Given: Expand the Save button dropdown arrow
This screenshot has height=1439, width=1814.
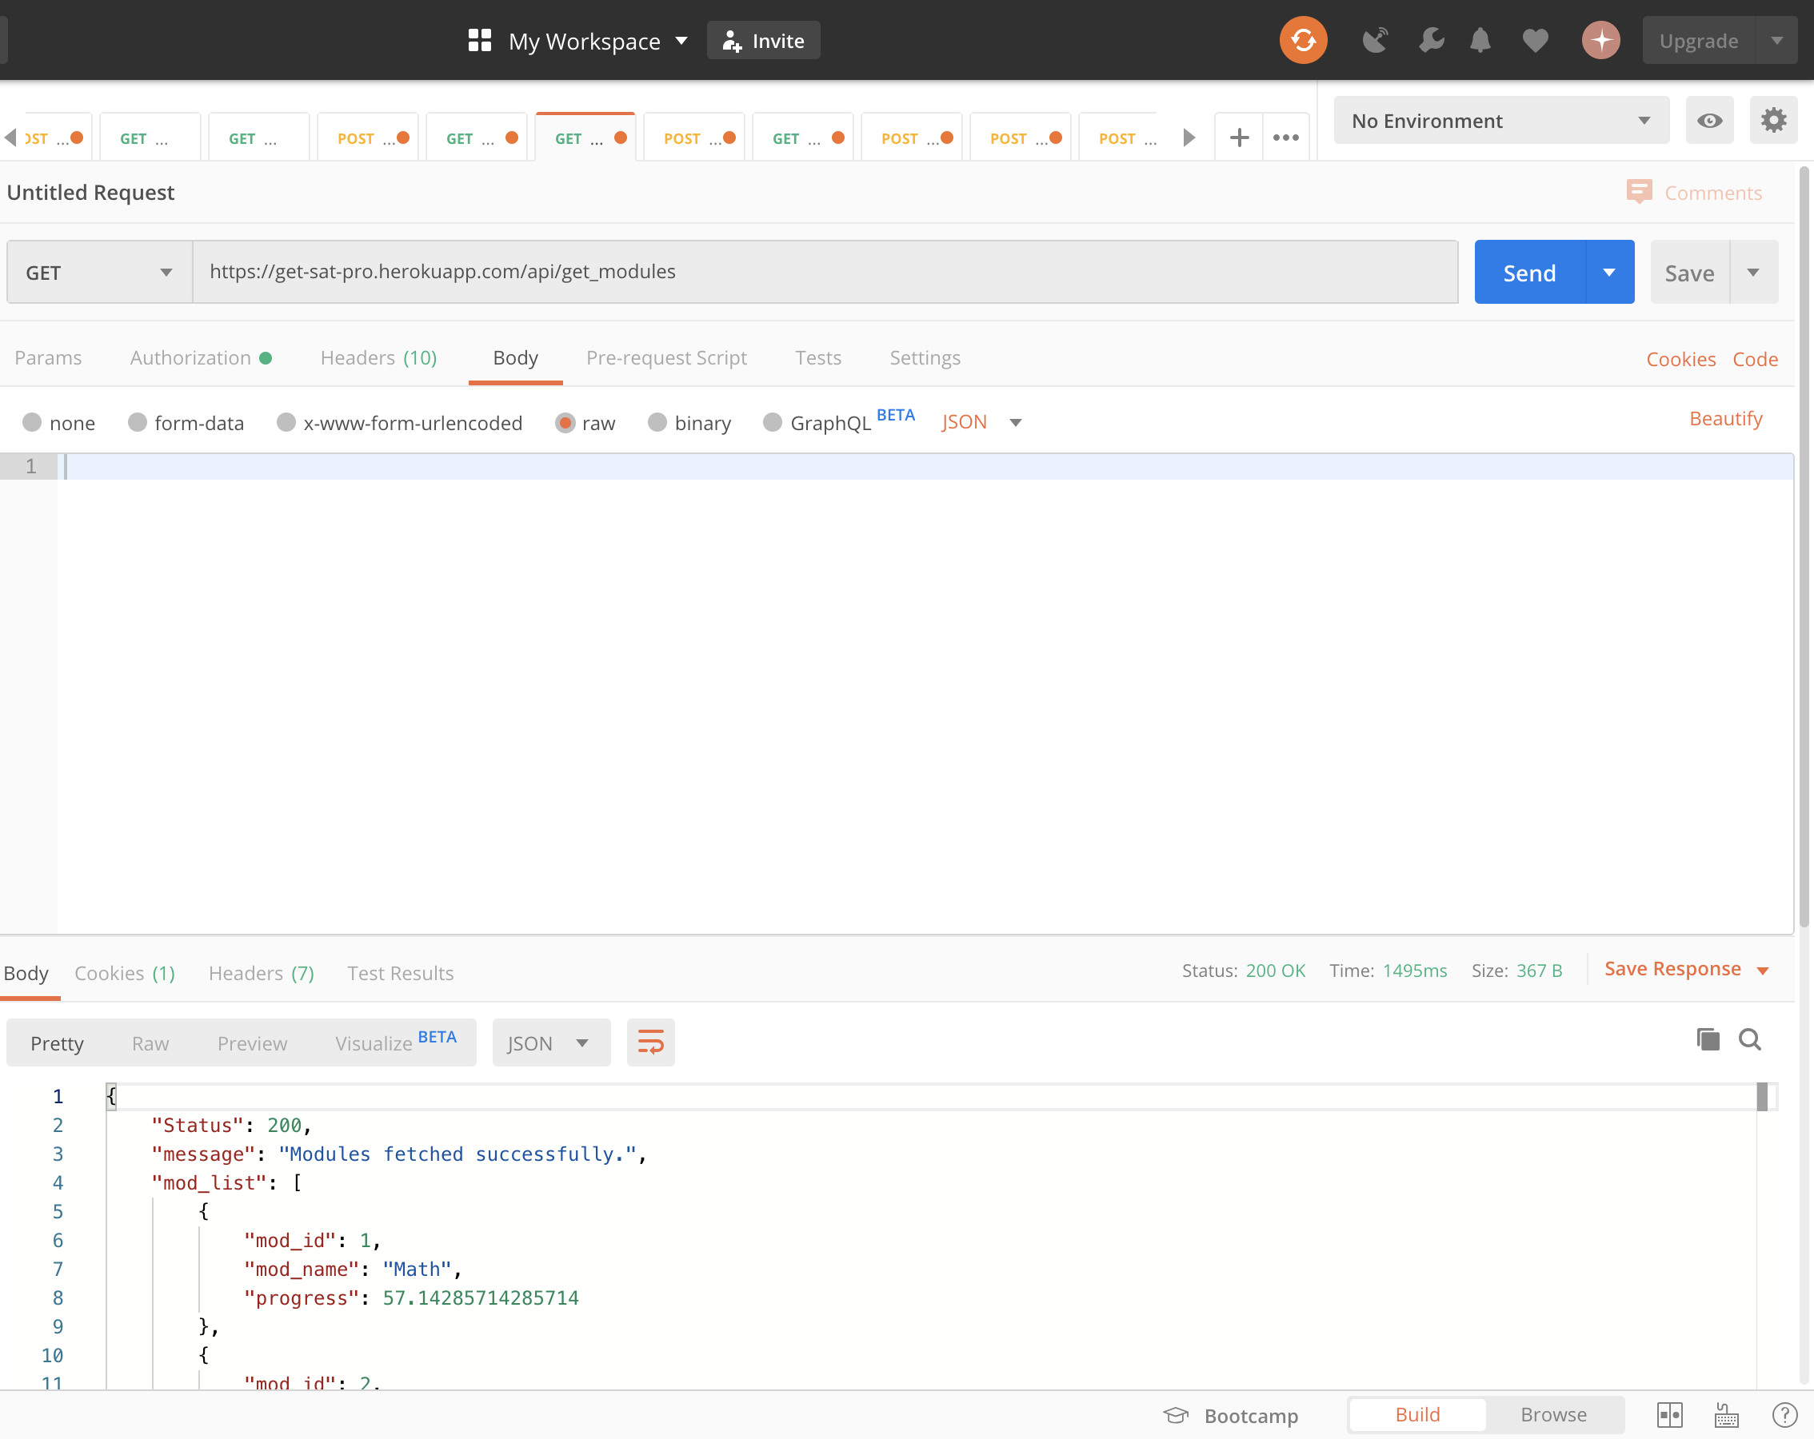Looking at the screenshot, I should [1754, 271].
